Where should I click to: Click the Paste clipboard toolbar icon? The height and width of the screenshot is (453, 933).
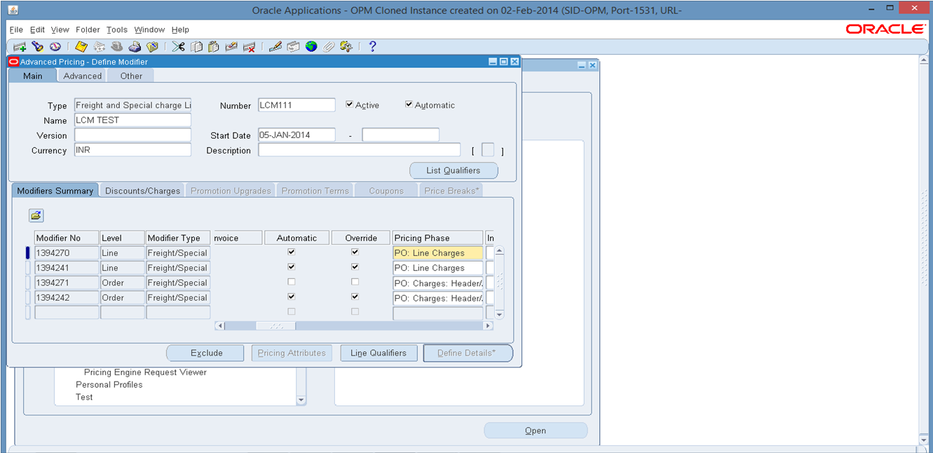[214, 47]
